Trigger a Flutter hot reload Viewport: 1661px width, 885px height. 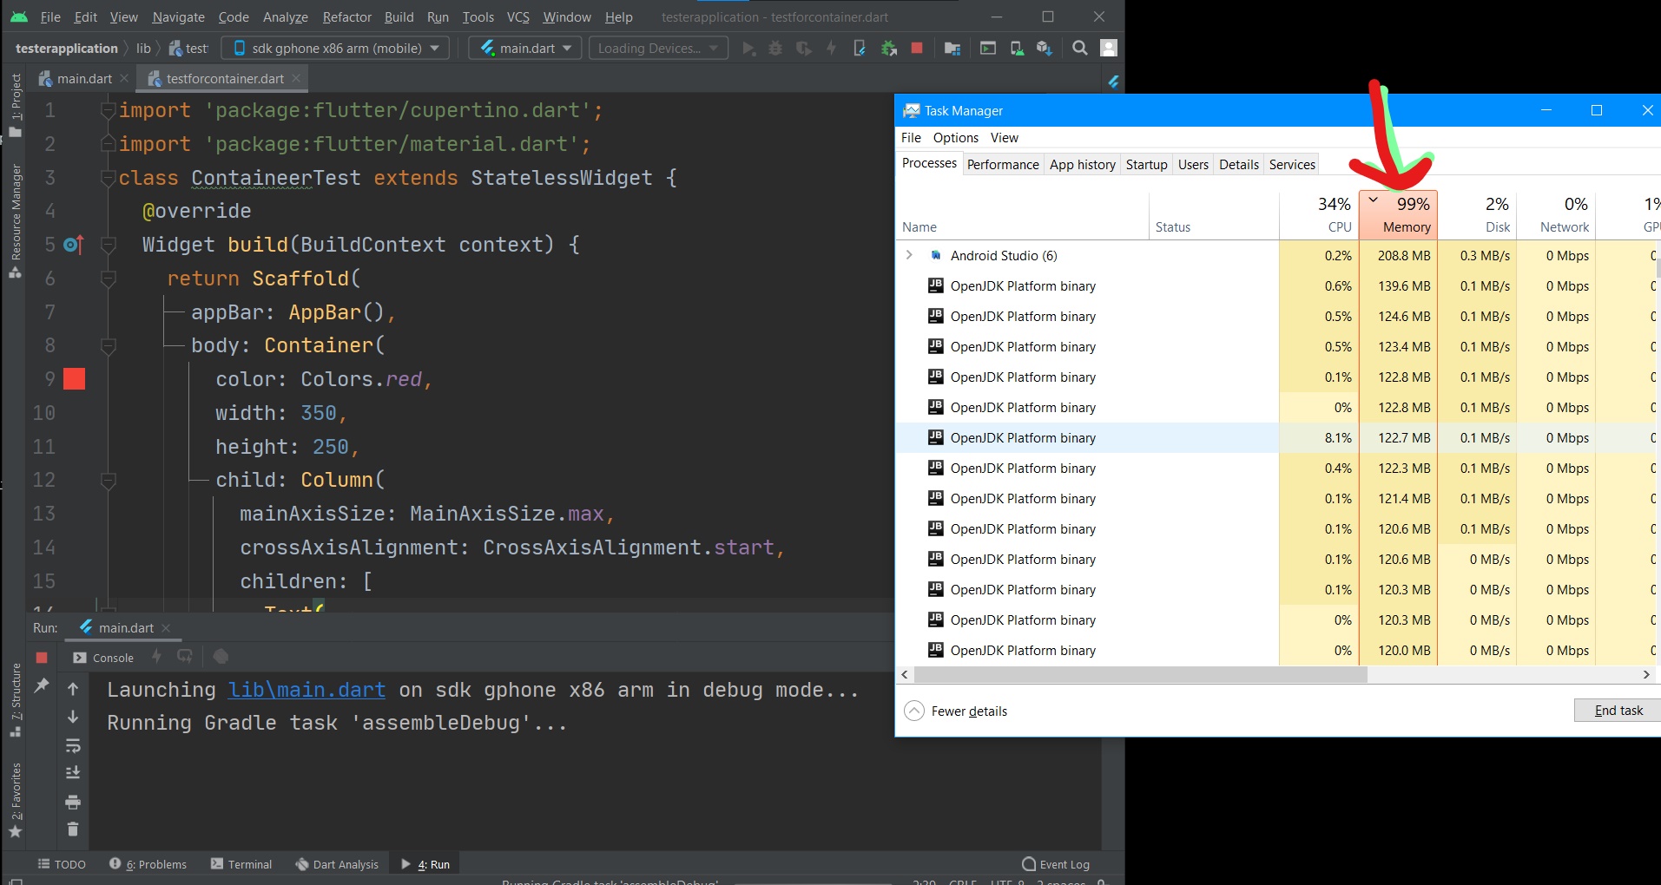pos(831,48)
